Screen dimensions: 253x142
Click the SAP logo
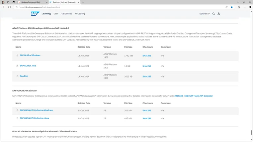(x=35, y=14)
